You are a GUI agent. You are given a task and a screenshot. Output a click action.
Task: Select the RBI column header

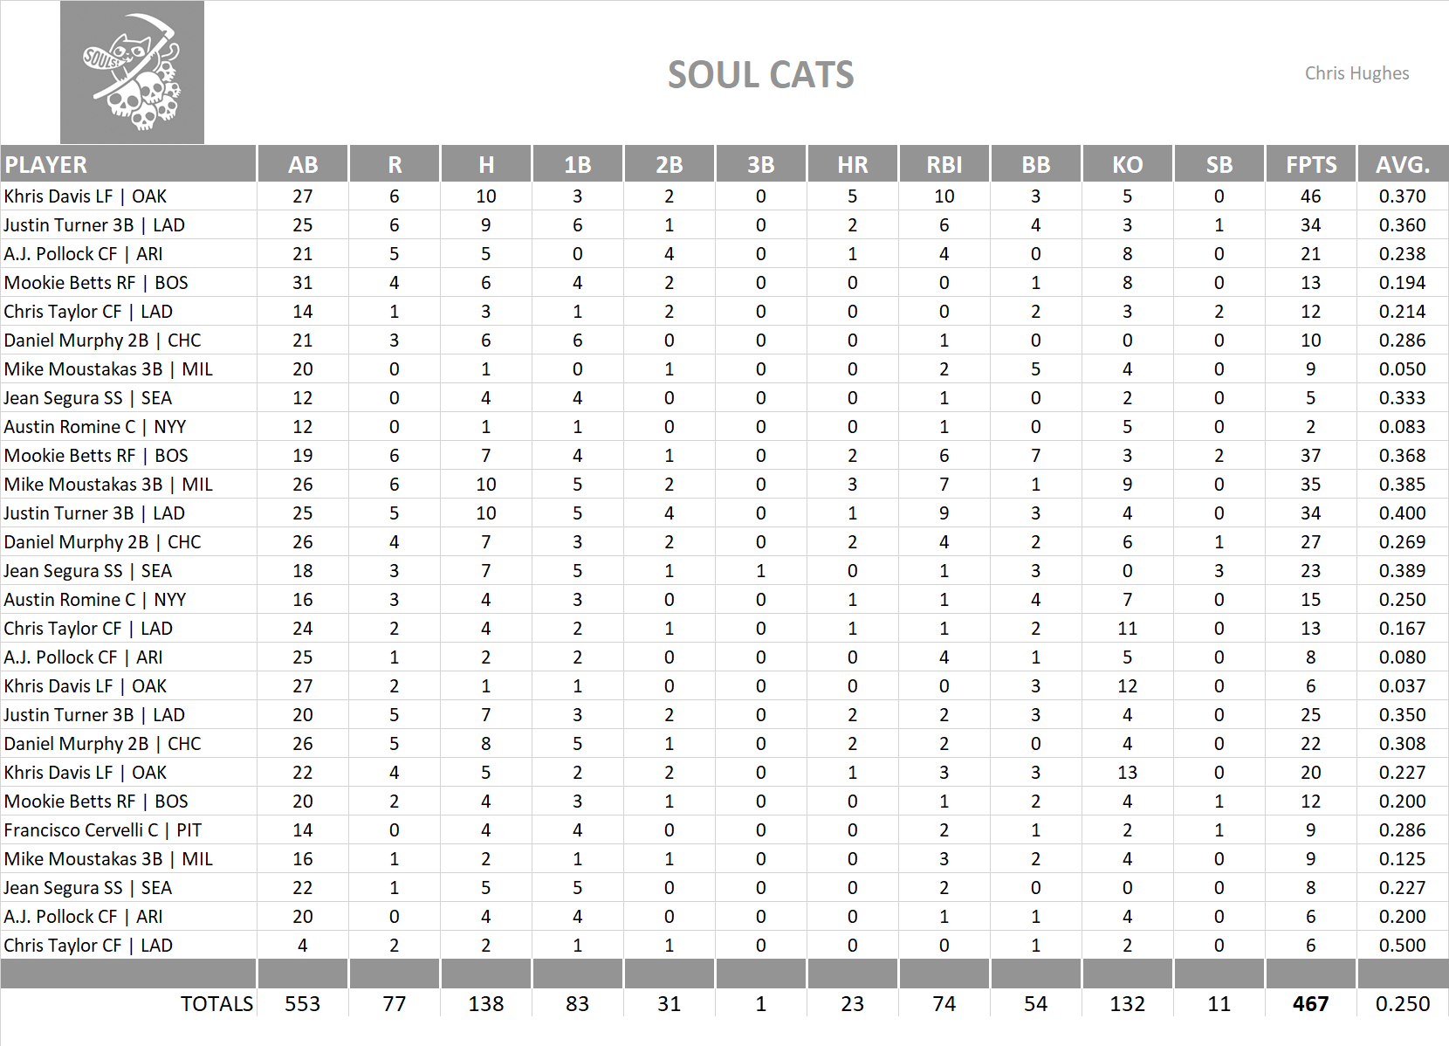tap(944, 165)
